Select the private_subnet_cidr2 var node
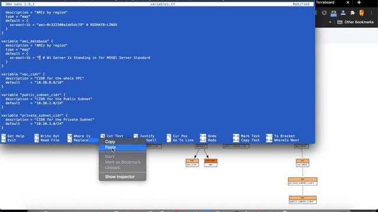Image resolution: width=378 pixels, height=212 pixels. [x=302, y=181]
